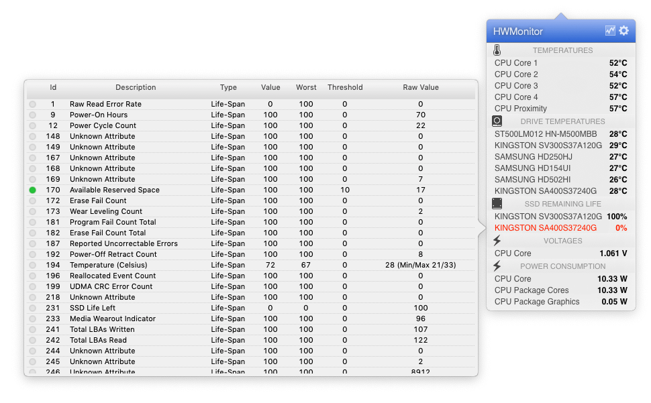Click the green status dot for Available Reserved Space
Image resolution: width=651 pixels, height=403 pixels.
point(32,190)
